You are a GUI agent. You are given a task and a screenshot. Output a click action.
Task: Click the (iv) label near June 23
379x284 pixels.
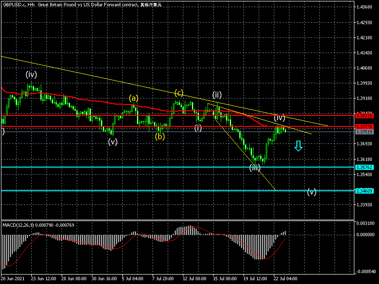32,74
